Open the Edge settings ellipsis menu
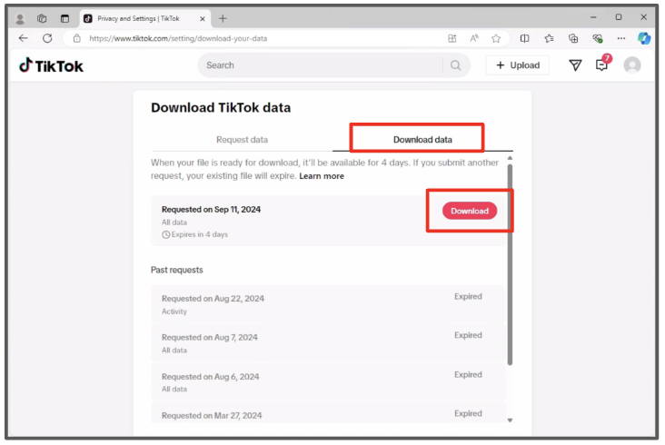 point(621,38)
